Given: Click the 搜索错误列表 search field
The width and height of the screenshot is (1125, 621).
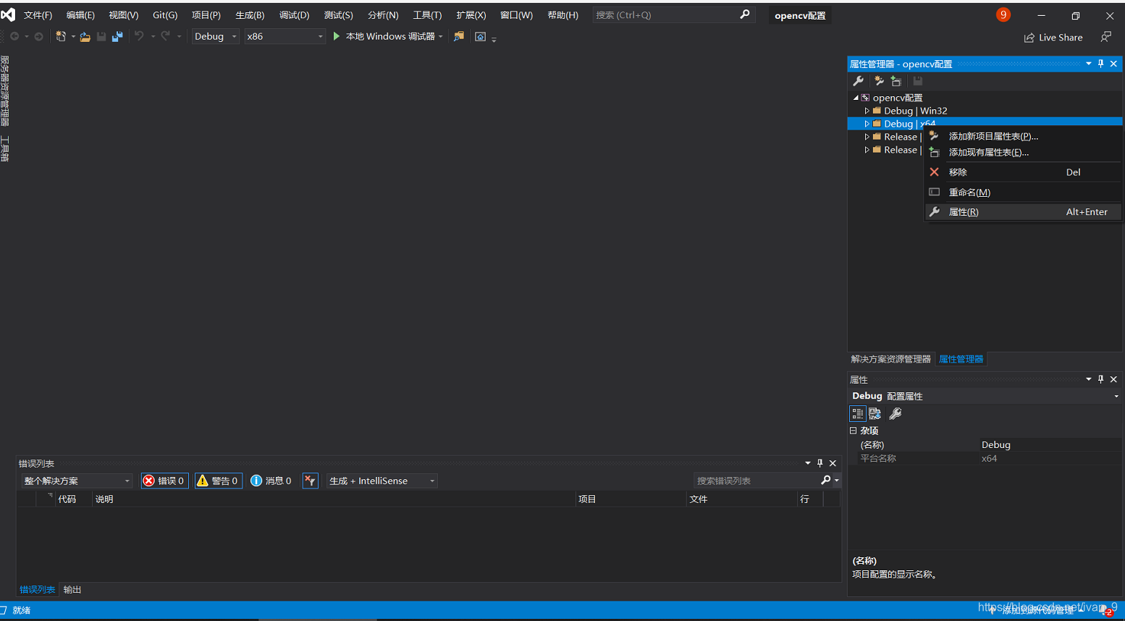Looking at the screenshot, I should pyautogui.click(x=757, y=481).
